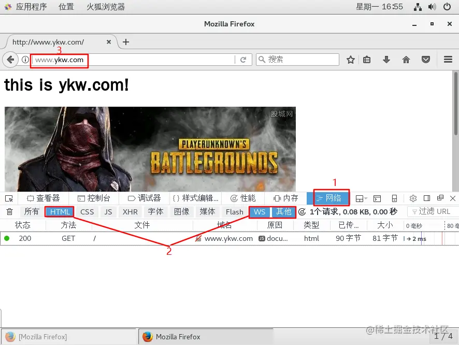Viewport: 459px width, 345px height.
Task: Switch to the 样式编辑 style editor tab
Action: (195, 198)
